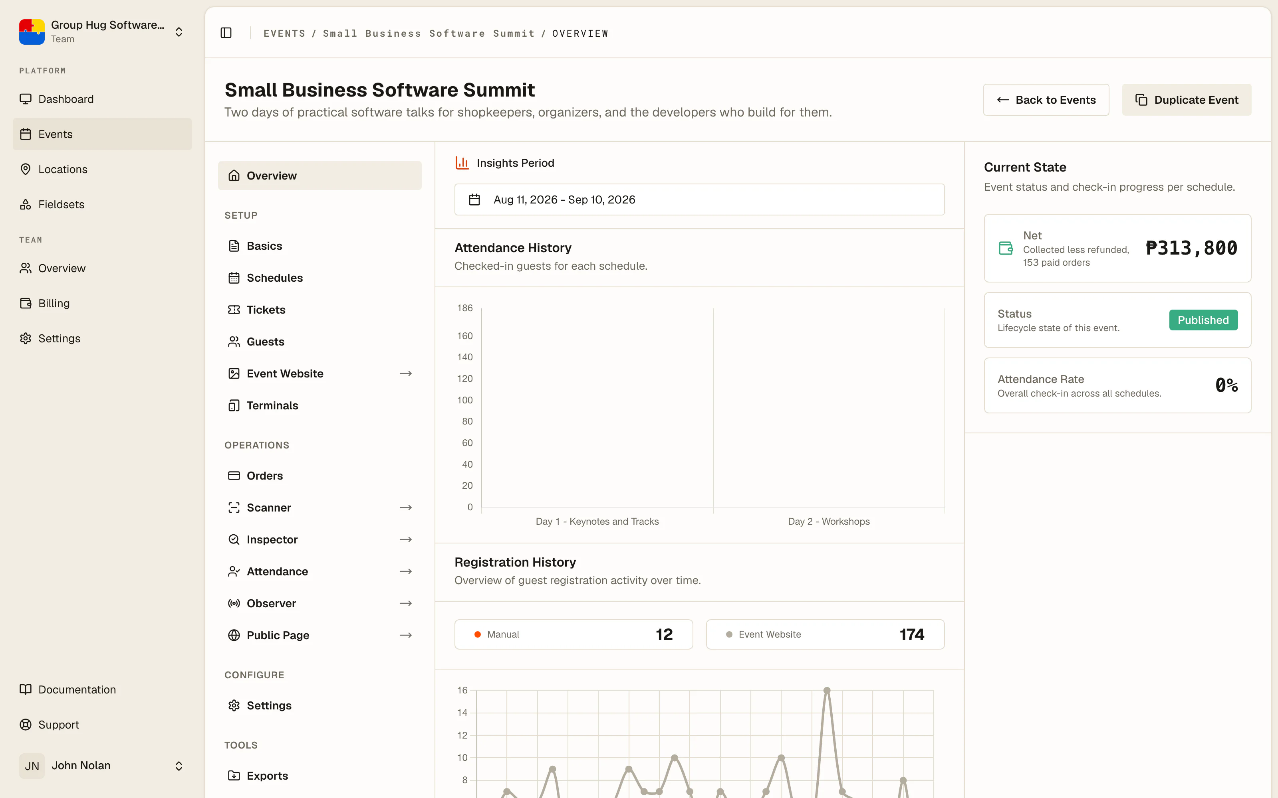
Task: Select the event Overview home icon
Action: point(234,176)
